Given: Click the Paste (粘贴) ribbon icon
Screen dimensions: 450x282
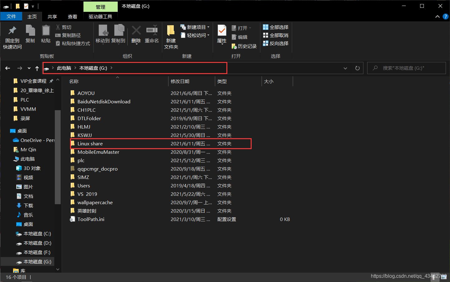Looking at the screenshot, I should (x=46, y=34).
